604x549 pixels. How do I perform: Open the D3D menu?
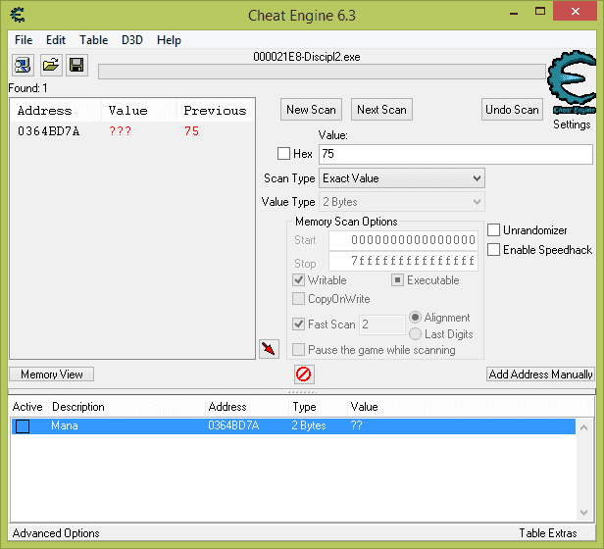point(132,40)
